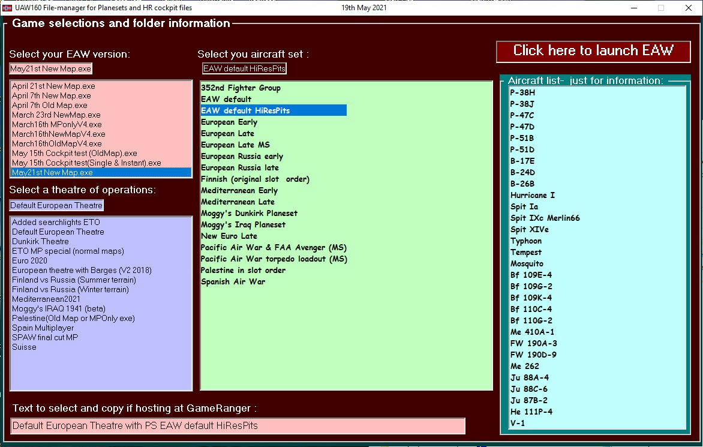Click the GameRanger hosting text field
This screenshot has width=703, height=447.
pos(238,426)
